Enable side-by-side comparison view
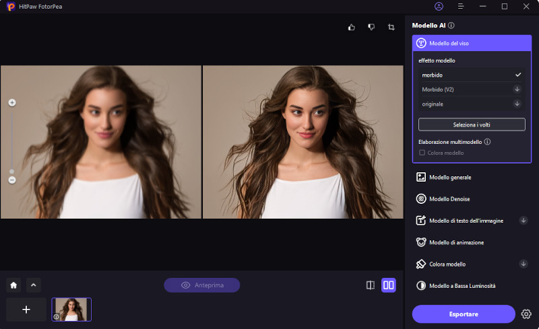 pos(389,285)
